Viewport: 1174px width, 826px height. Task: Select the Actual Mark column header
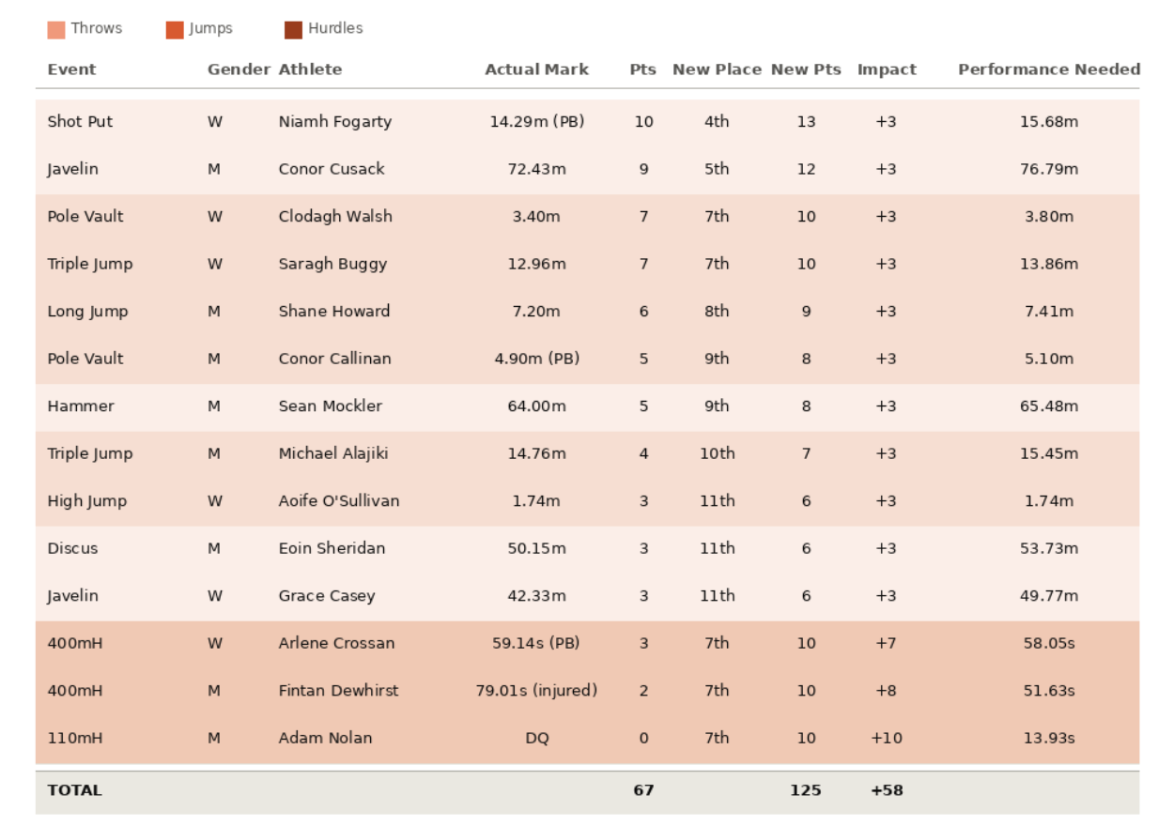[x=537, y=69]
